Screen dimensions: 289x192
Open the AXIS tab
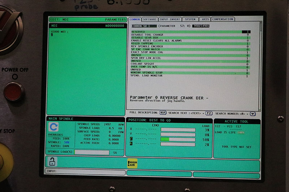tap(205, 19)
